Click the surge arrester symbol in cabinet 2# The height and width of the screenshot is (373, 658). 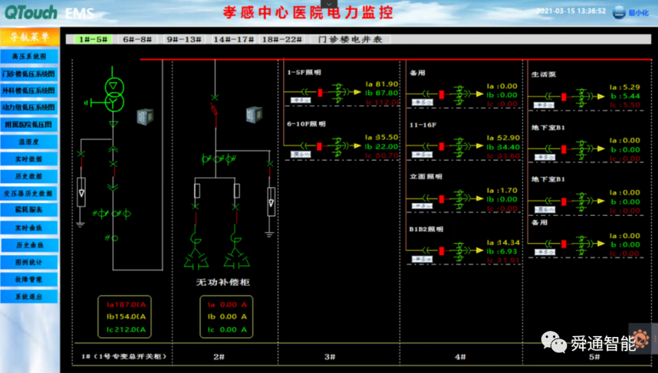click(271, 202)
